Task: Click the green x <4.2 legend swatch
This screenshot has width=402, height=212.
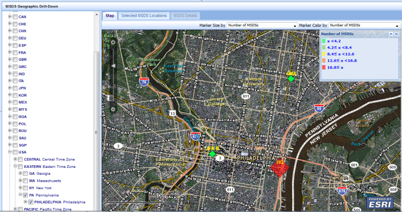Action: [323, 41]
